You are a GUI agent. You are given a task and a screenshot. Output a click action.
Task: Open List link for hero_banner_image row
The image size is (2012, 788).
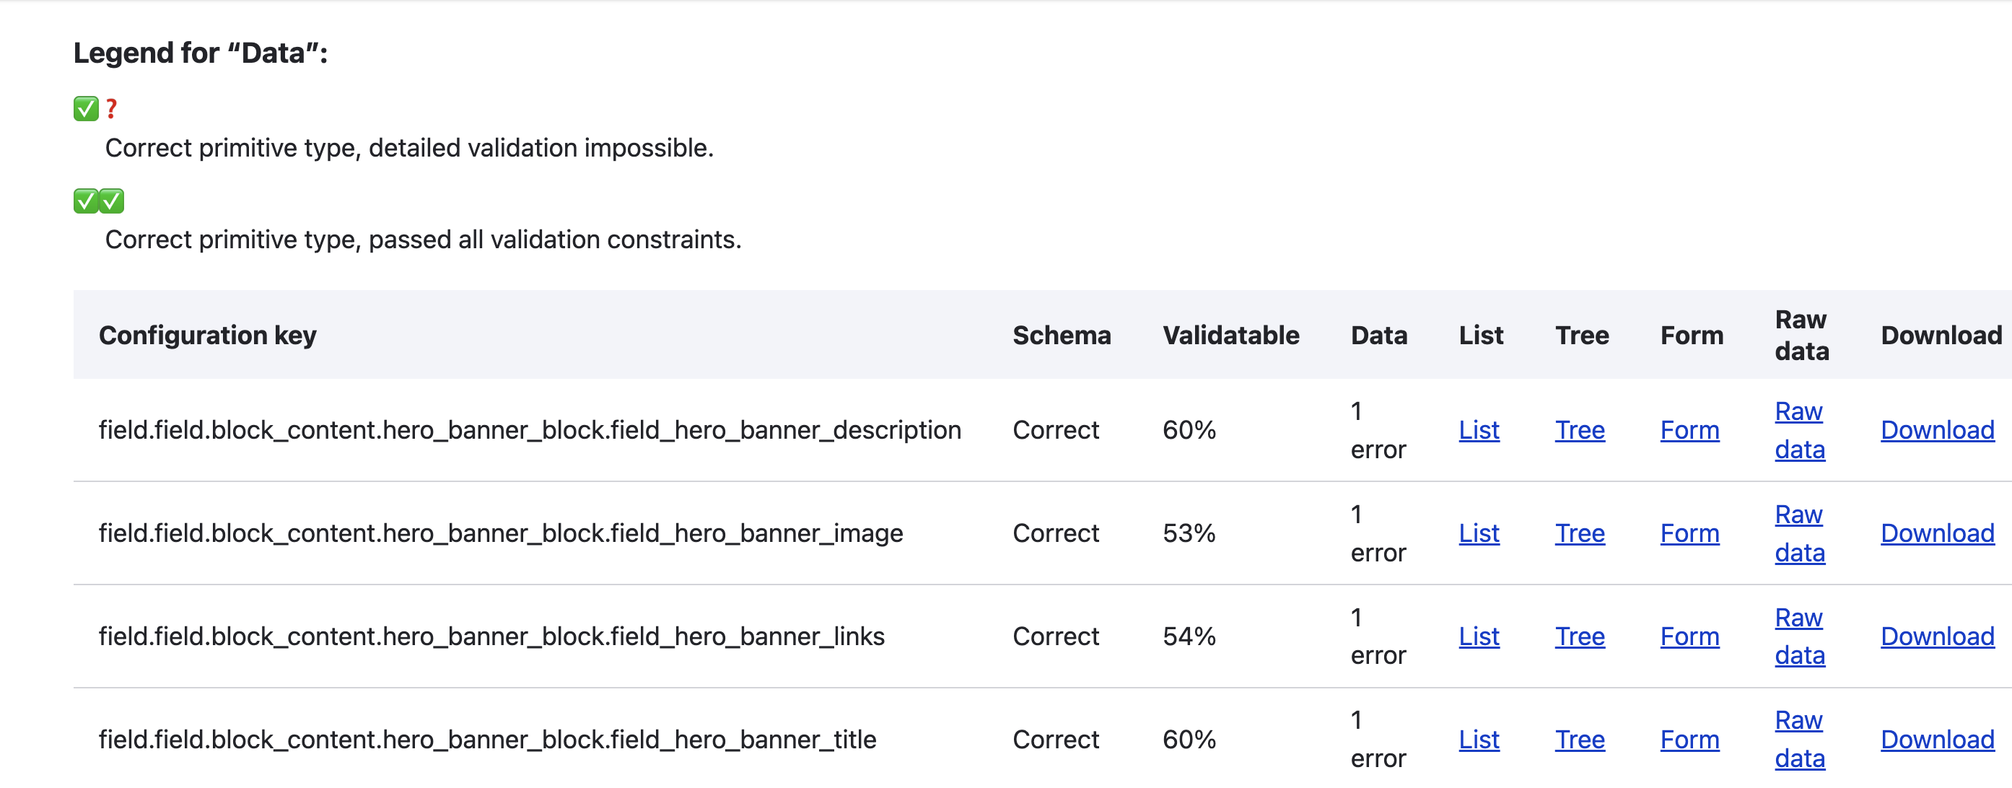[x=1479, y=533]
